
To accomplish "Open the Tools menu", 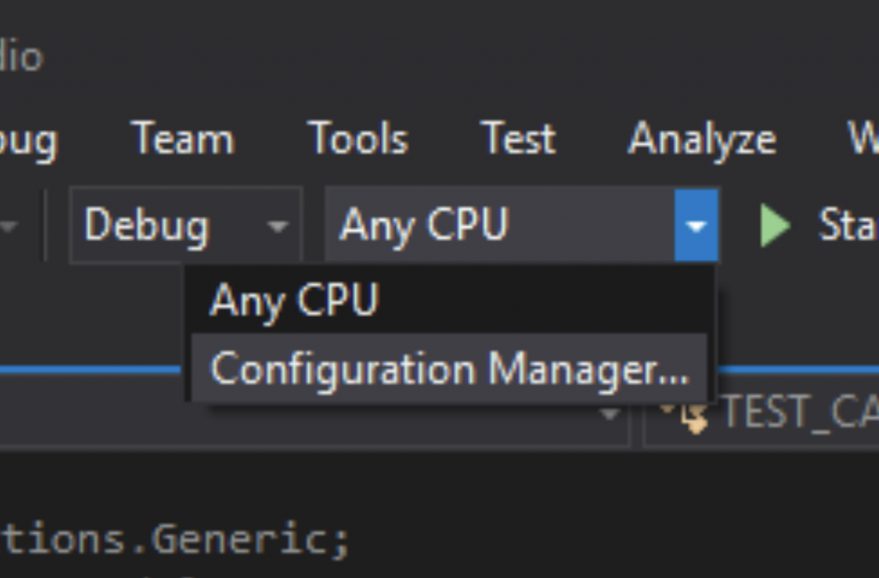I will coord(357,139).
